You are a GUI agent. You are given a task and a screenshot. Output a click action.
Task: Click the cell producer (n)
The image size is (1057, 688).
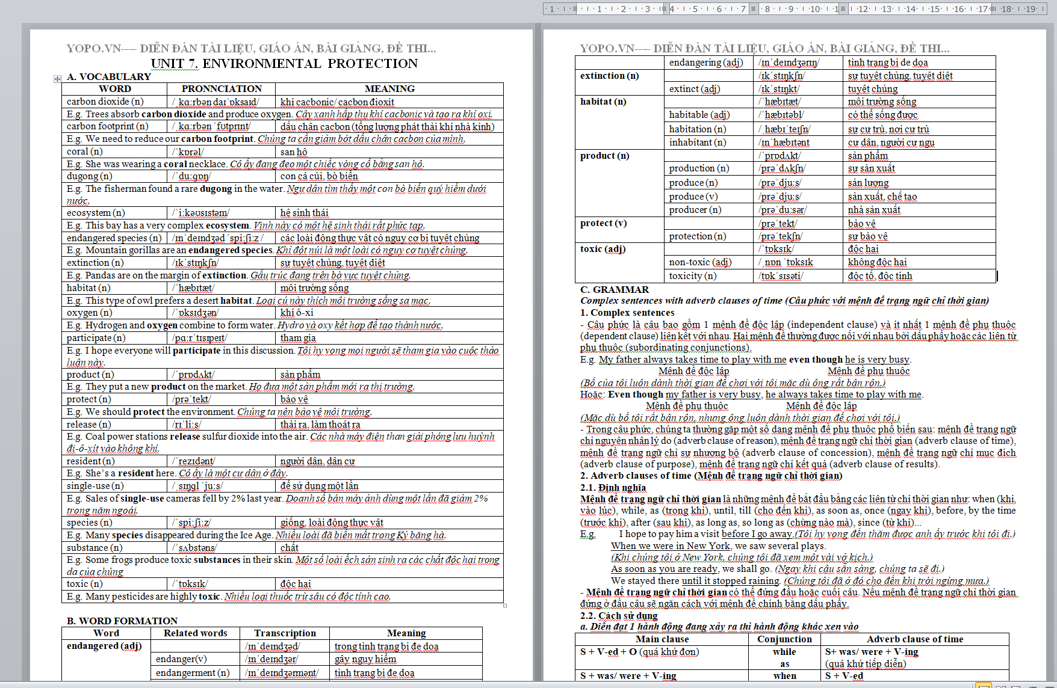pyautogui.click(x=708, y=210)
